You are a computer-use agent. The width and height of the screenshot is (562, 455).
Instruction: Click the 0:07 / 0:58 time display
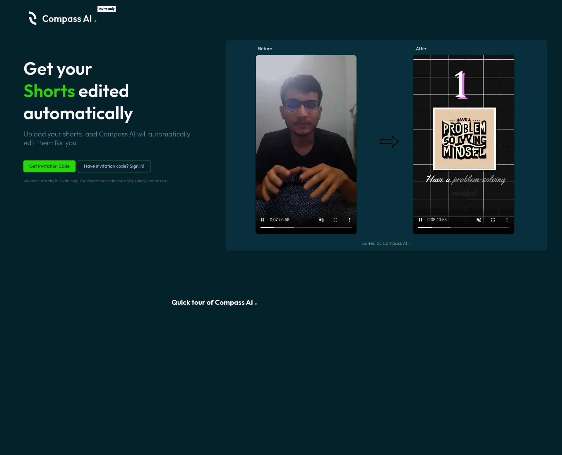coord(280,220)
